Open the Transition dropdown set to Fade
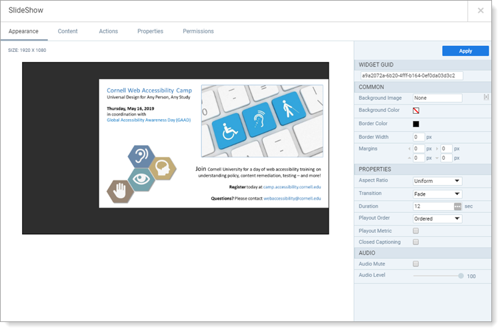502x332 pixels. pos(437,194)
